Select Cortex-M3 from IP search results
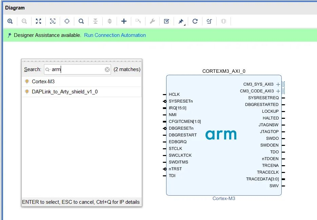Image resolution: width=317 pixels, height=220 pixels. tap(82, 82)
